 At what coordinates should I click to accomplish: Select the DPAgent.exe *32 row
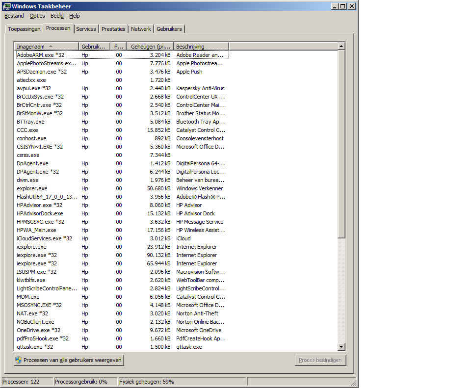point(122,172)
